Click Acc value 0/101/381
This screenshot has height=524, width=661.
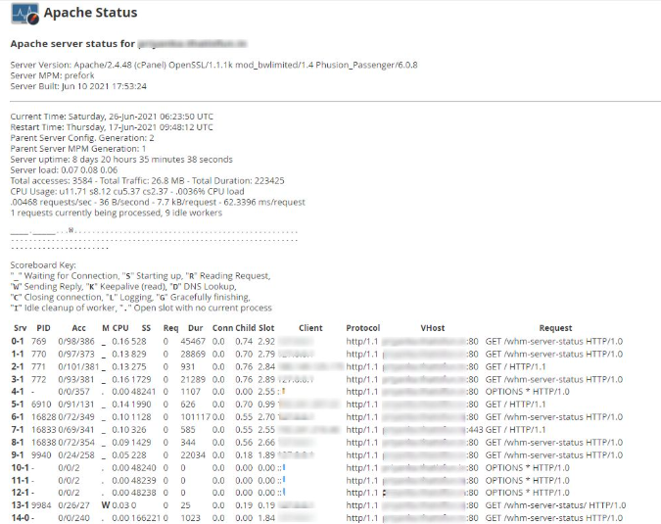[78, 366]
